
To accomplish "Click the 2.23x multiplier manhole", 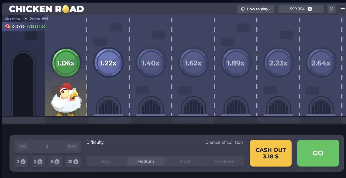I will pyautogui.click(x=278, y=63).
